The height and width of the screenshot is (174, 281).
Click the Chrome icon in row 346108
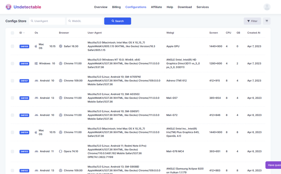pos(61,63)
